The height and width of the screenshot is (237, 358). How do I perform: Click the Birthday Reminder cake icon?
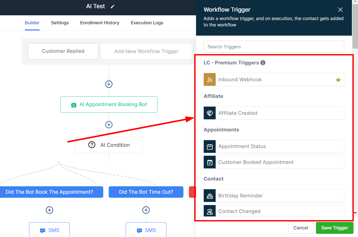tap(210, 196)
